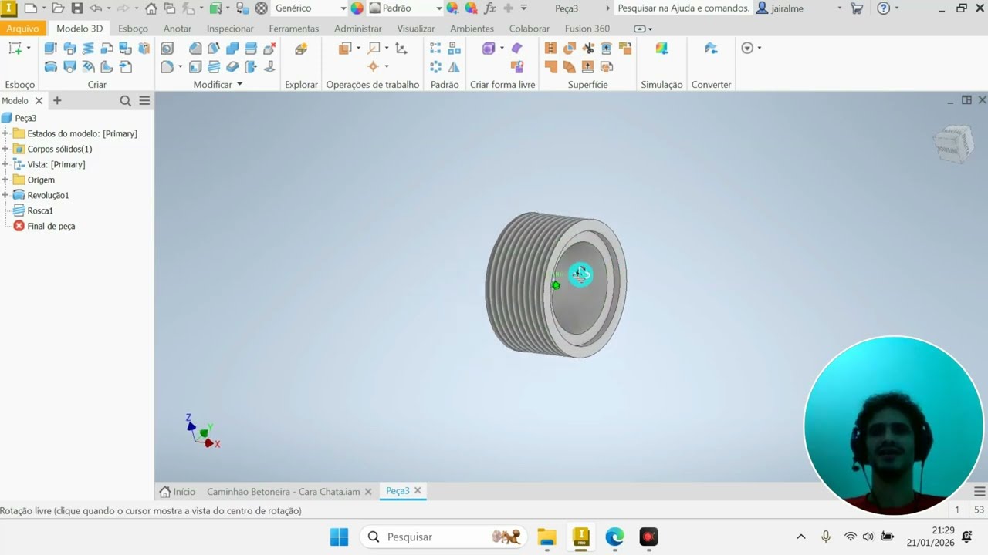Open the material appearance color wheel

[x=357, y=8]
